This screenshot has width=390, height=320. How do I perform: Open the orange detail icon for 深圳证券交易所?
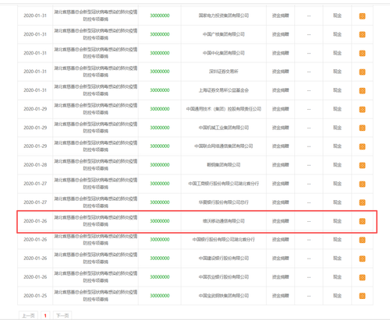click(362, 72)
